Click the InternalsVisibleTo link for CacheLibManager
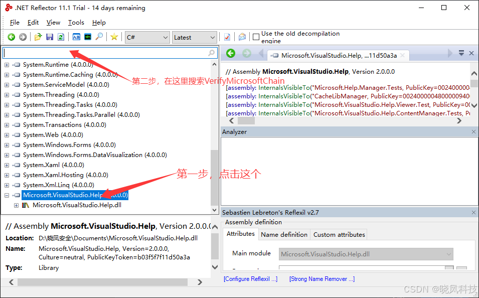 pos(284,97)
